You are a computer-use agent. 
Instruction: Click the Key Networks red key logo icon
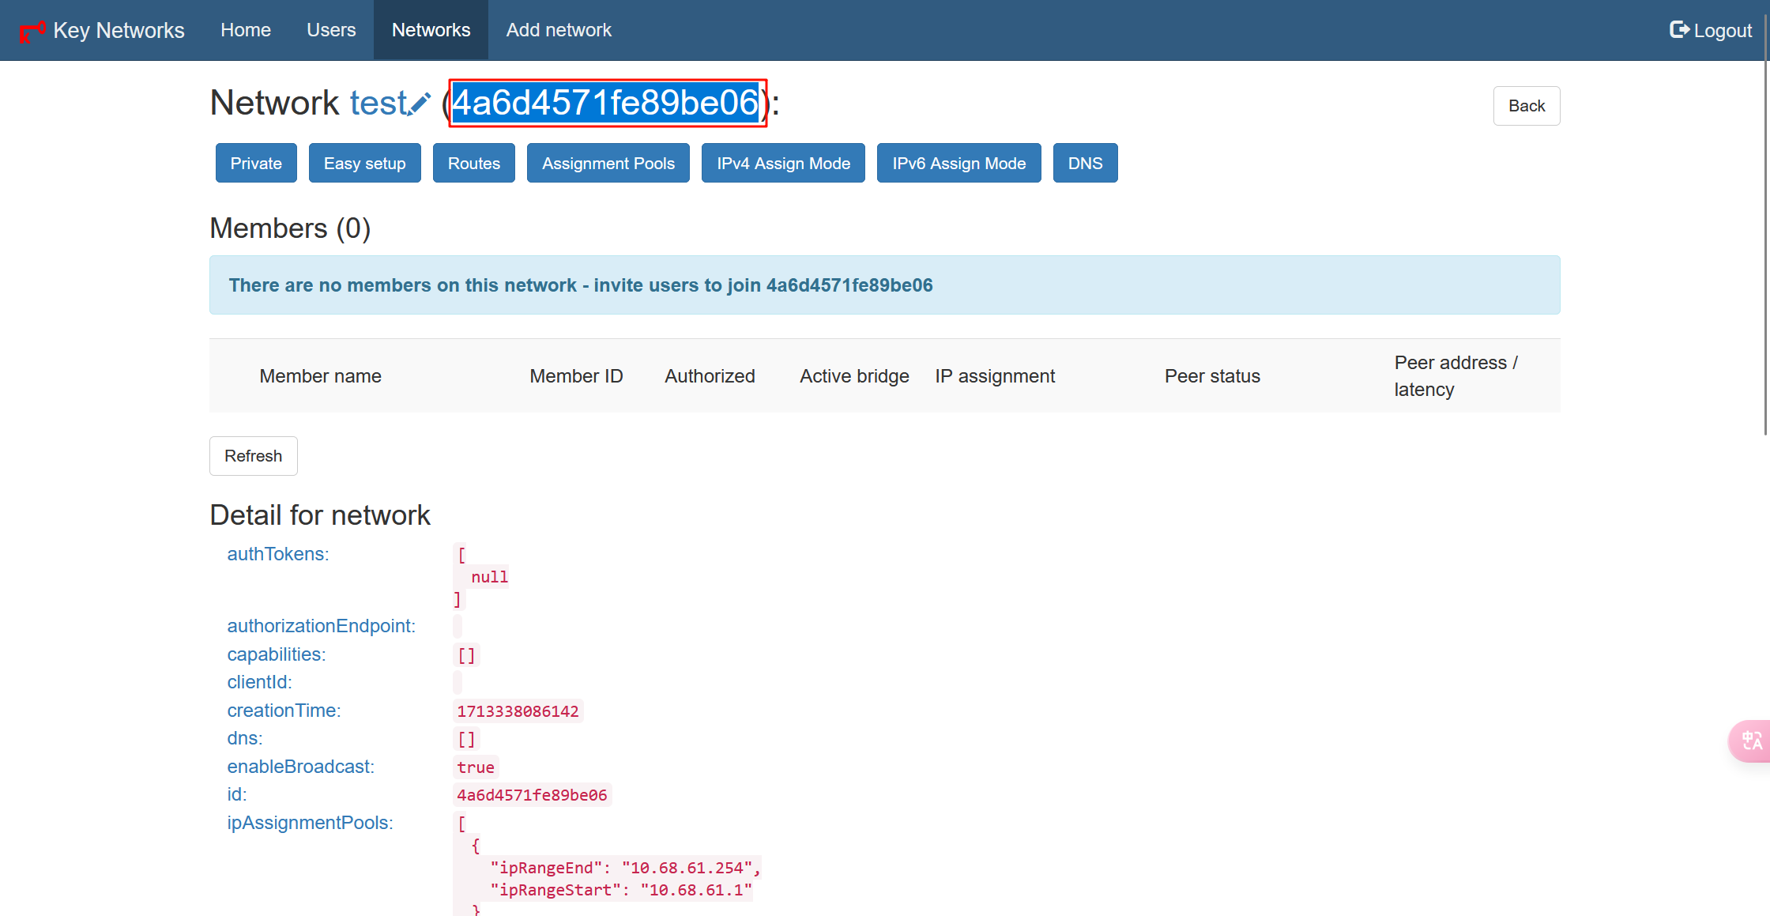pos(32,32)
